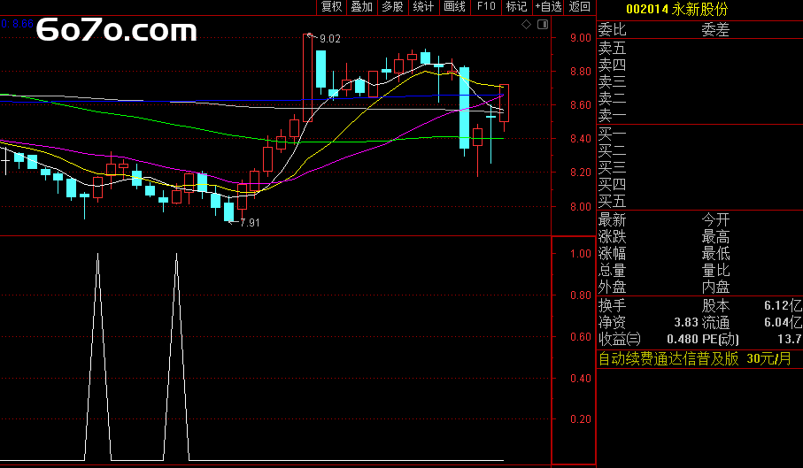This screenshot has height=468, width=803.
Task: Click the 换手 turnover label
Action: coord(612,306)
